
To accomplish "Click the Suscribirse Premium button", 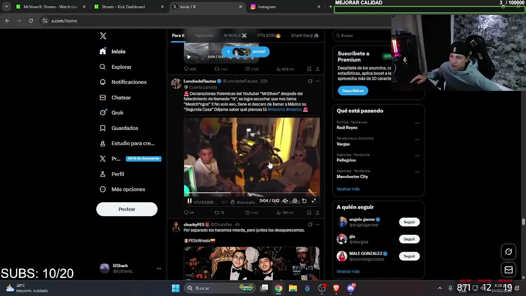I will tap(353, 90).
